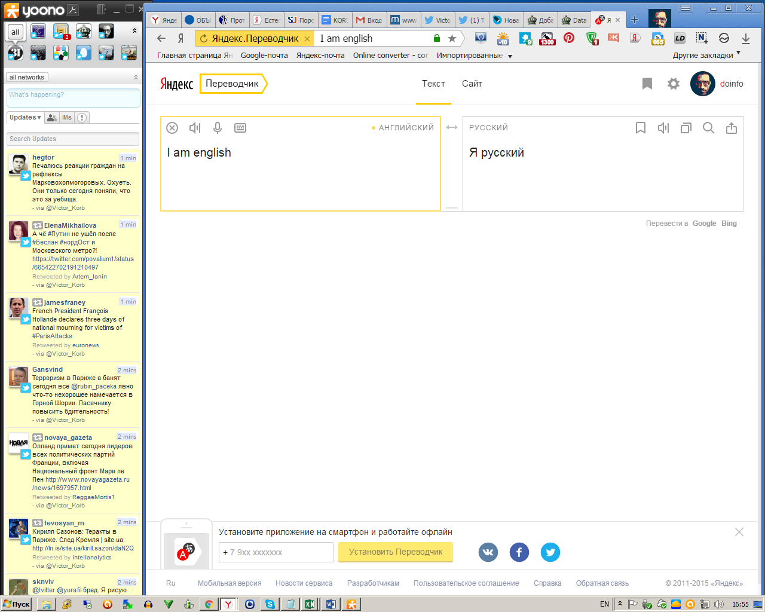
Task: Select the 'all' accounts filter in Yoono
Action: point(16,32)
